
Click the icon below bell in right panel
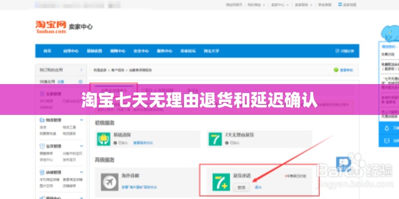[x=387, y=141]
